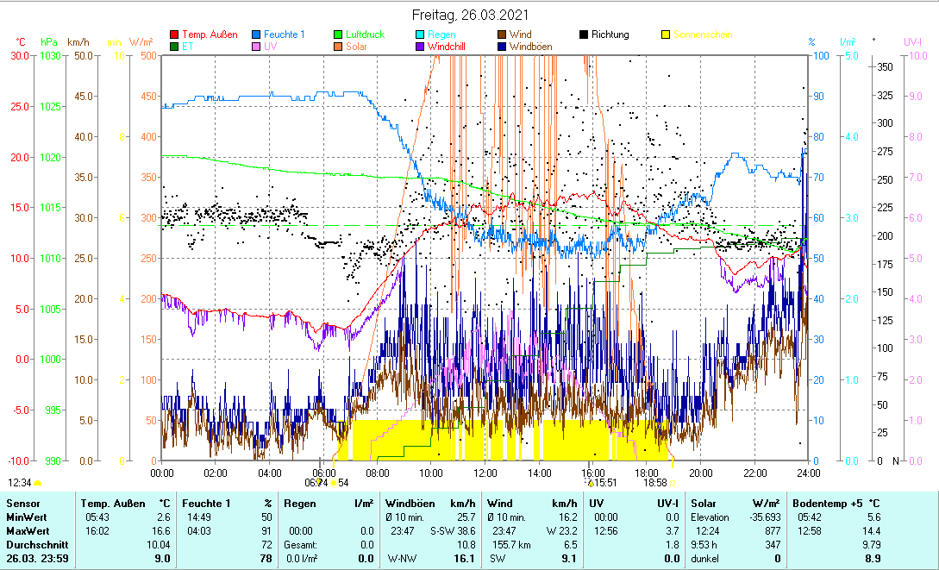Click the purple Windchill legend square
939x570 pixels.
point(420,47)
